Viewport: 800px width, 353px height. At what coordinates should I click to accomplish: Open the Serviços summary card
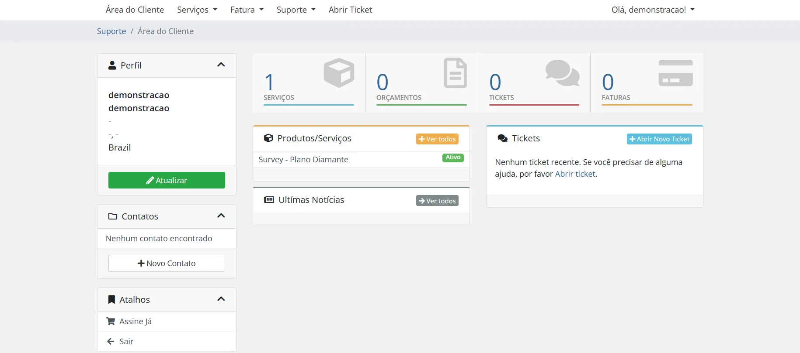(309, 82)
